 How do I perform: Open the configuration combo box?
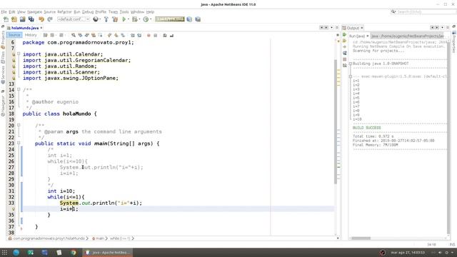click(x=74, y=19)
